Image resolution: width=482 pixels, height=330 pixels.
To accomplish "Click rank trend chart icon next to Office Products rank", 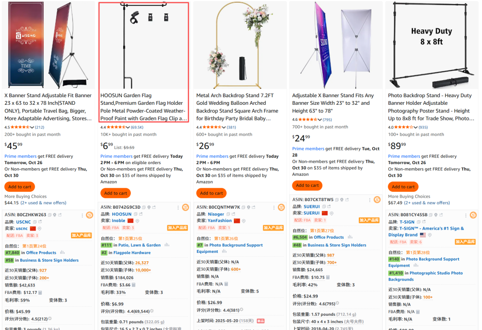I will pyautogui.click(x=62, y=252).
